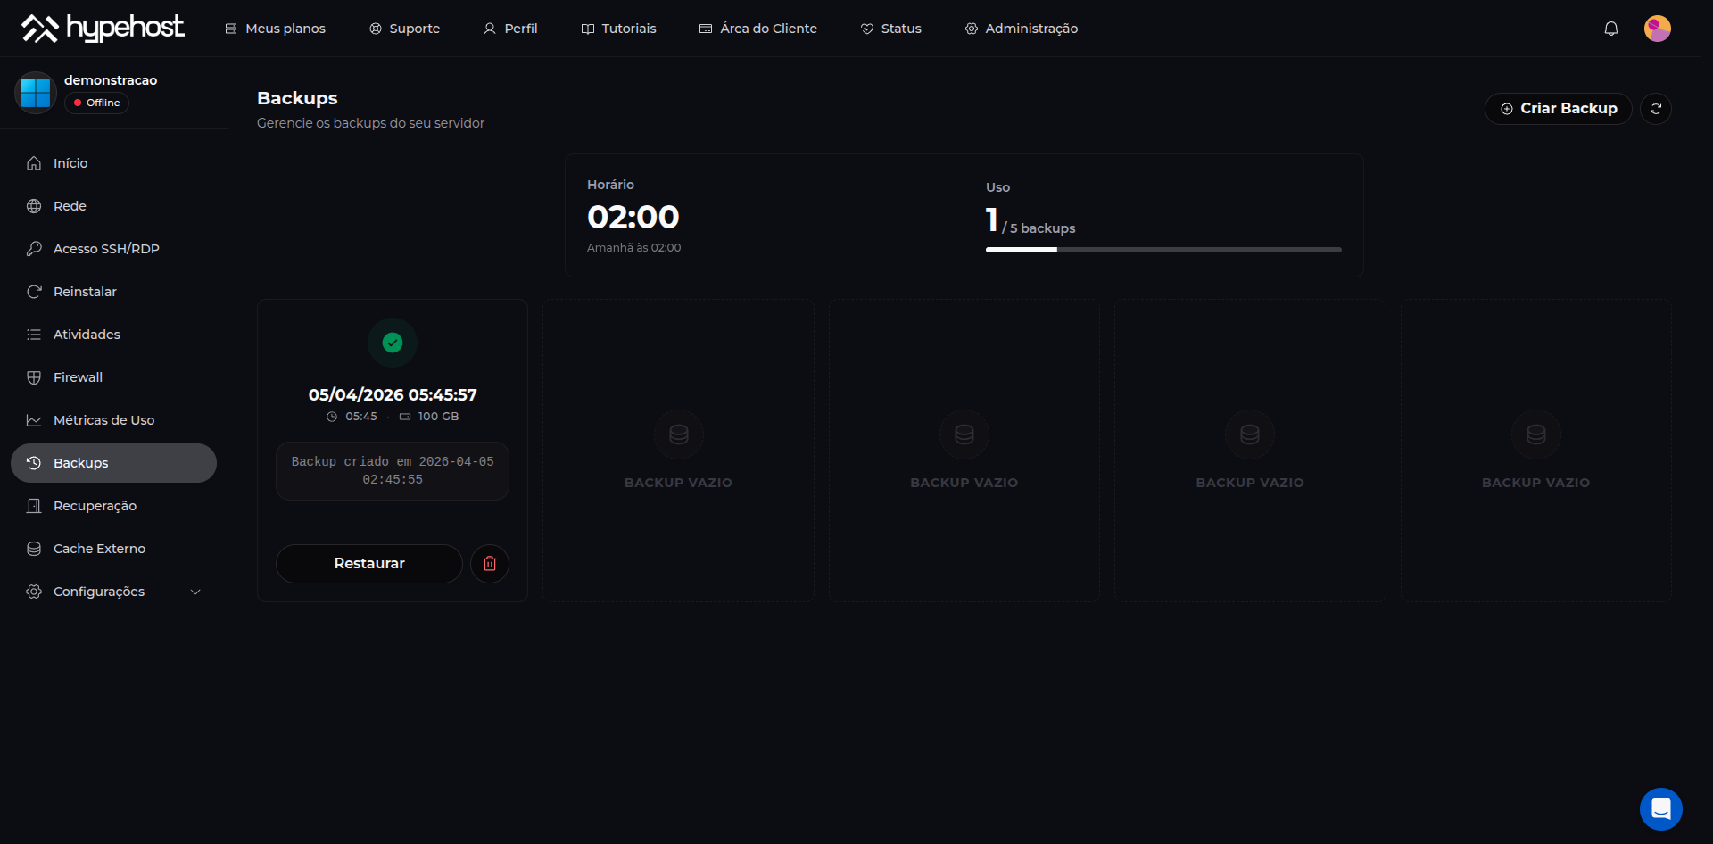Click the backup usage progress bar
The height and width of the screenshot is (844, 1713).
(x=1163, y=250)
